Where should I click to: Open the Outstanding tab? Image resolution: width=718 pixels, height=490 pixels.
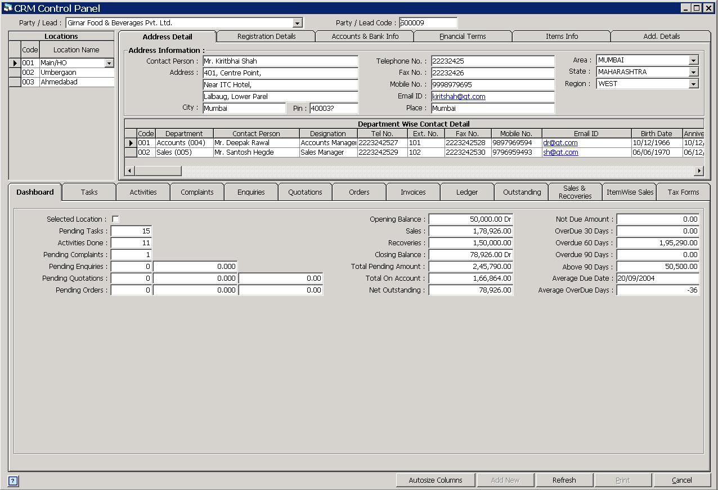[x=522, y=192]
